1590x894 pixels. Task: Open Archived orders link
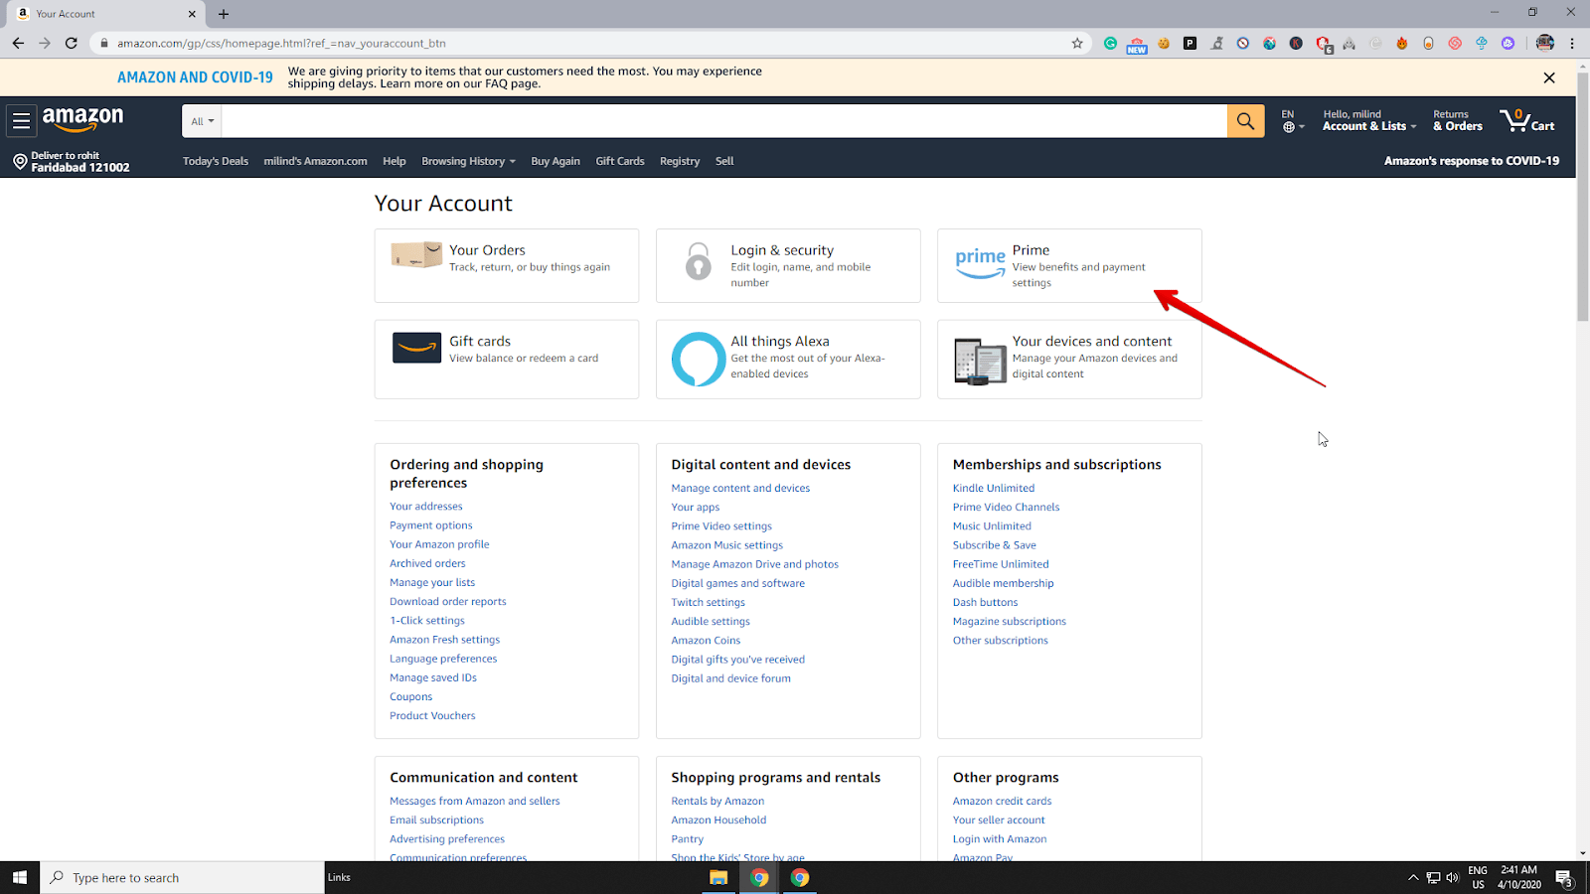pos(427,563)
